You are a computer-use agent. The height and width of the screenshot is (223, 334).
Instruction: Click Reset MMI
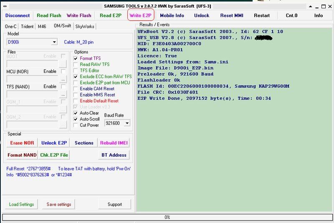click(232, 15)
